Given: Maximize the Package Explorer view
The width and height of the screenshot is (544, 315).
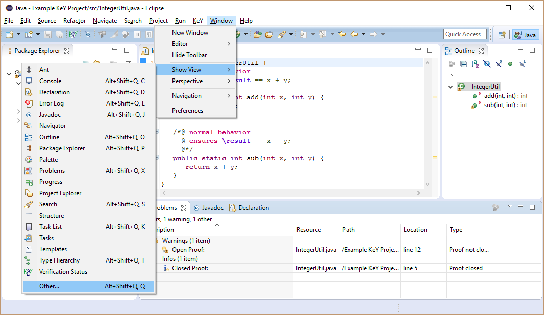Looking at the screenshot, I should tap(127, 50).
